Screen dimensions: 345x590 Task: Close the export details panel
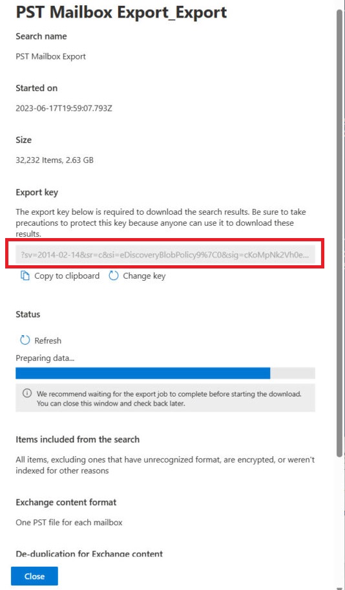[x=35, y=576]
